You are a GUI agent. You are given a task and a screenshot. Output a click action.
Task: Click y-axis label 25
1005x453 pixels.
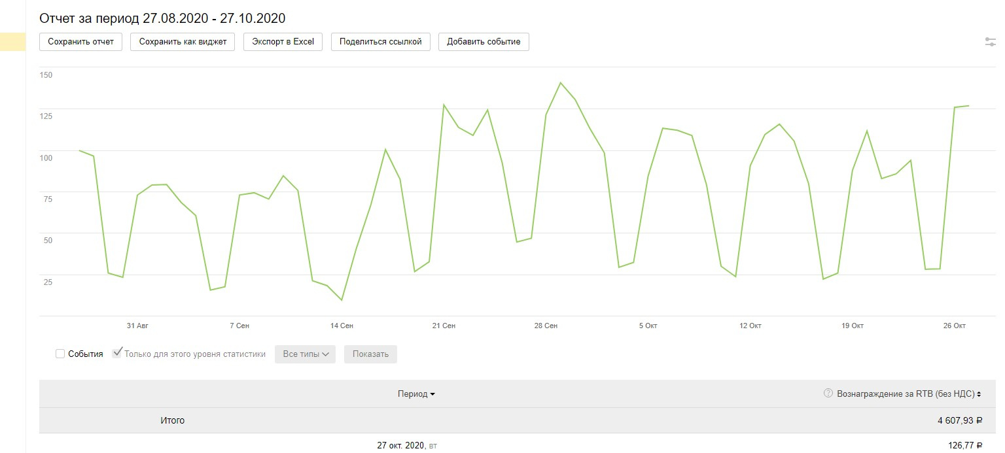point(48,282)
